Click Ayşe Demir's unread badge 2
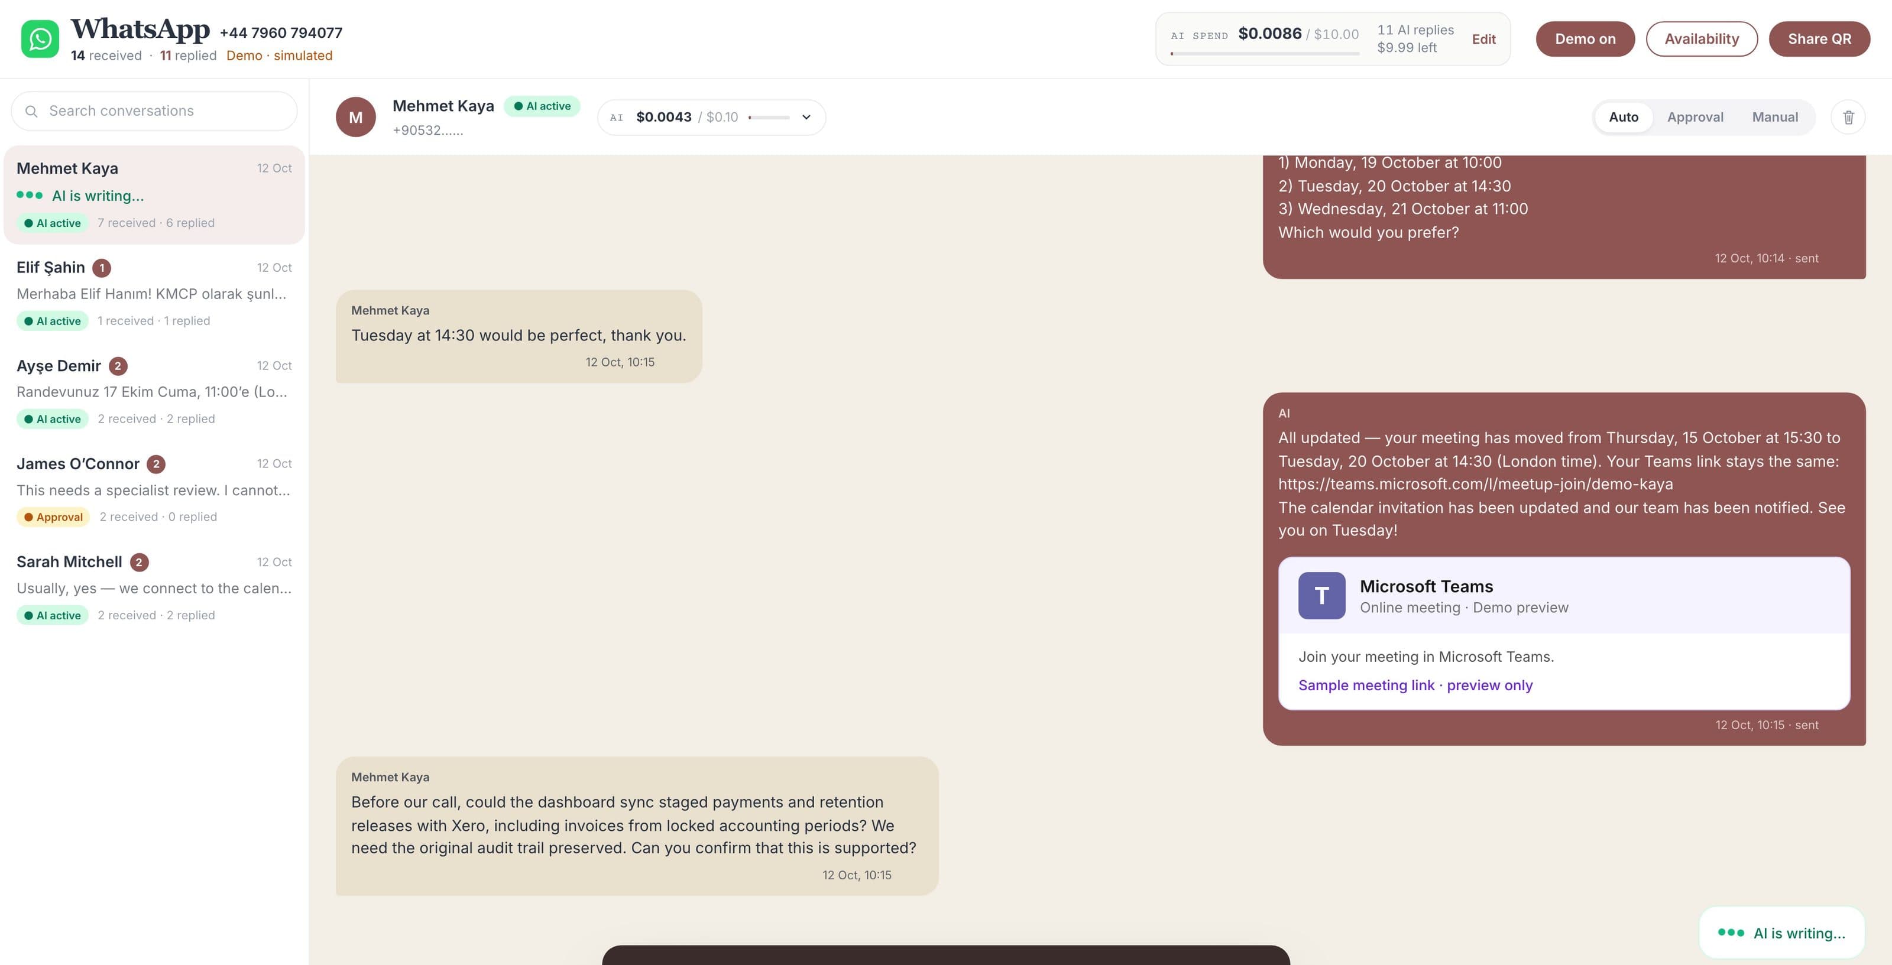 point(118,365)
